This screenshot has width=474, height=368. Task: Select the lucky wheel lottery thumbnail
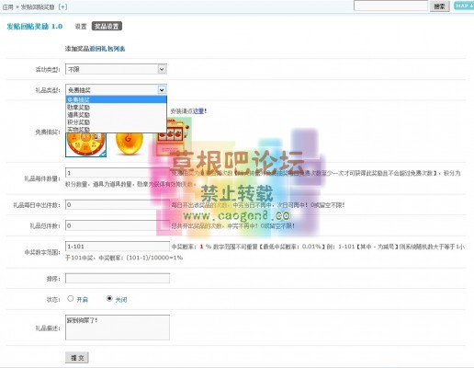pyautogui.click(x=85, y=144)
